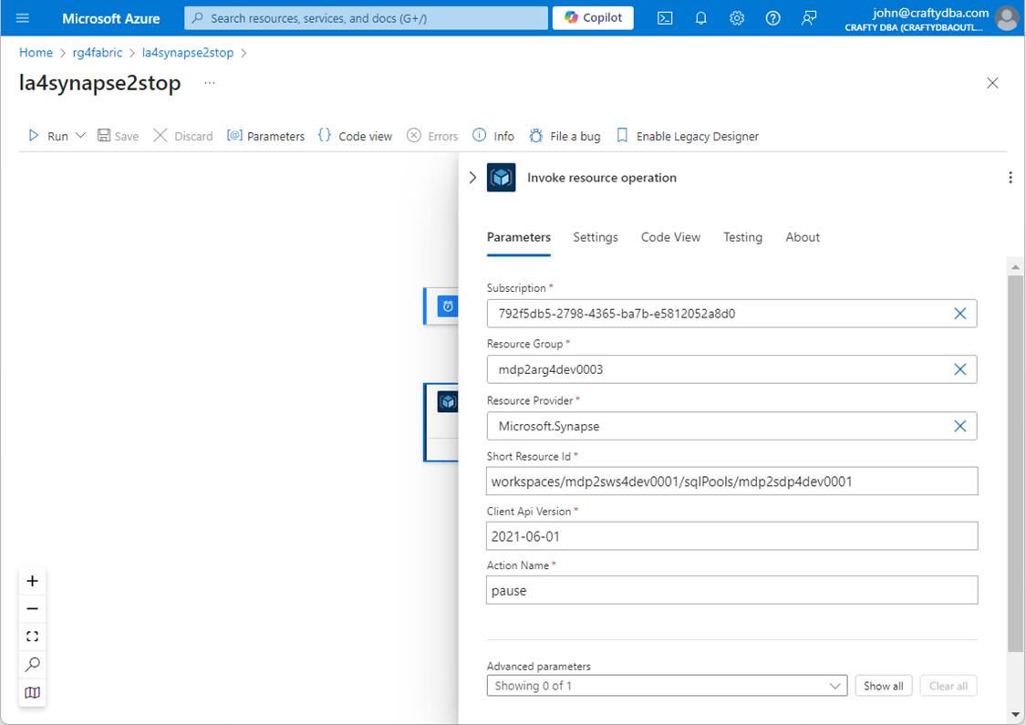Open portal settings gear icon
This screenshot has height=725, width=1026.
[x=737, y=18]
